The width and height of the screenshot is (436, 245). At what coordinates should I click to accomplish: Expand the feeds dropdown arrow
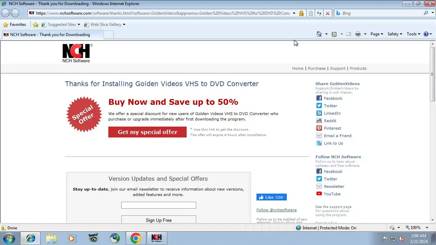(x=342, y=34)
